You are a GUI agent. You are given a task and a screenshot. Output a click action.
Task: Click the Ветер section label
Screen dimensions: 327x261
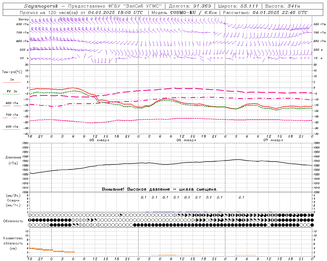point(24,19)
